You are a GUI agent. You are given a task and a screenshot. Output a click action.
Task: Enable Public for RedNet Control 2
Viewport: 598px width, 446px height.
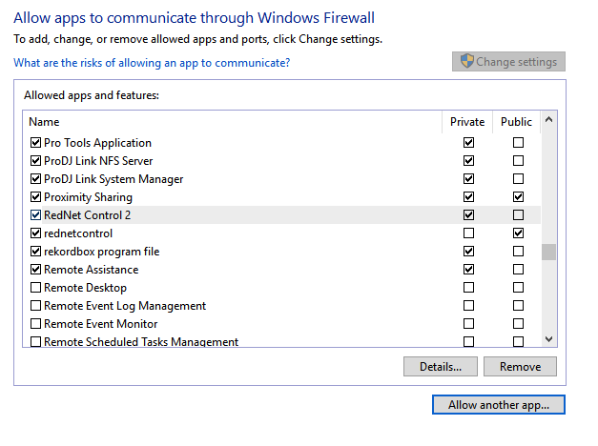pyautogui.click(x=518, y=215)
